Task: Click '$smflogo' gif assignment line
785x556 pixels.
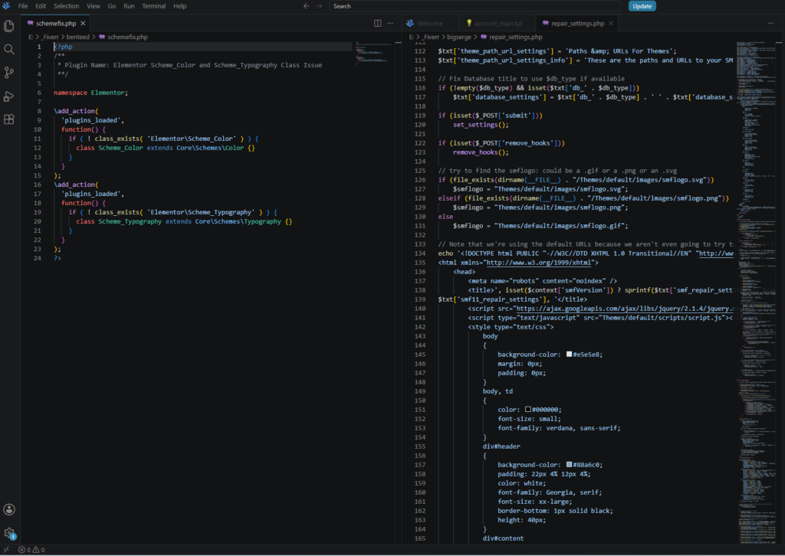Action: pos(540,226)
